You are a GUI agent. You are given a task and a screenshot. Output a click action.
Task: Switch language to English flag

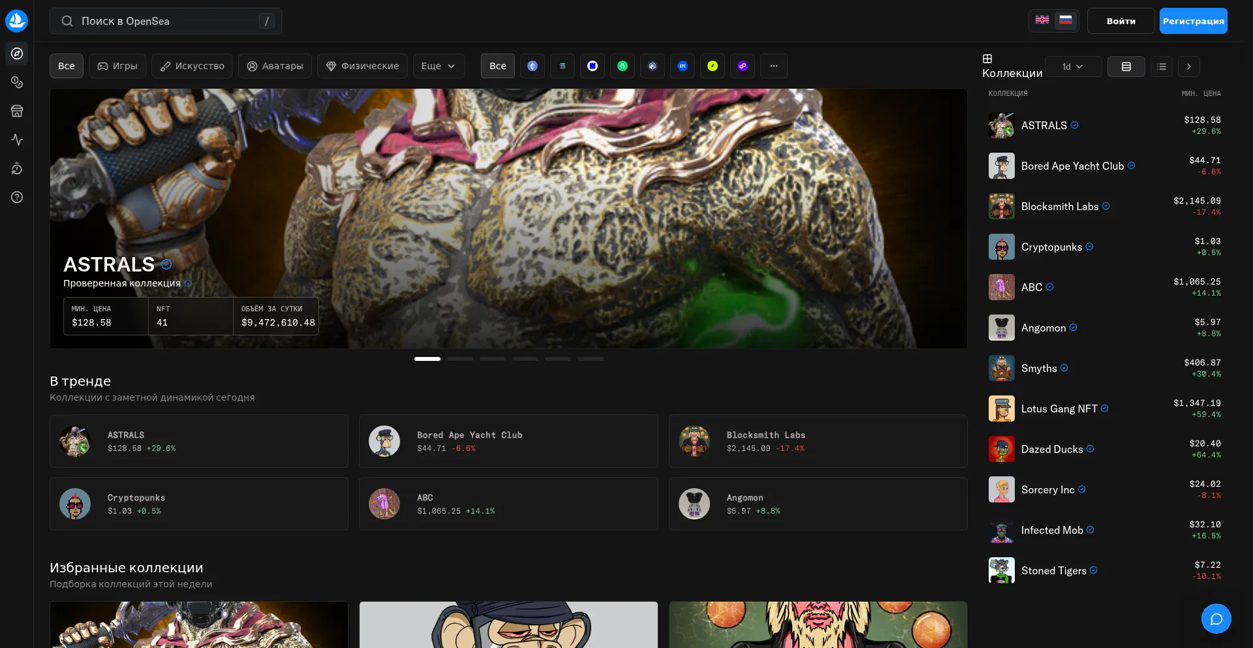tap(1042, 20)
